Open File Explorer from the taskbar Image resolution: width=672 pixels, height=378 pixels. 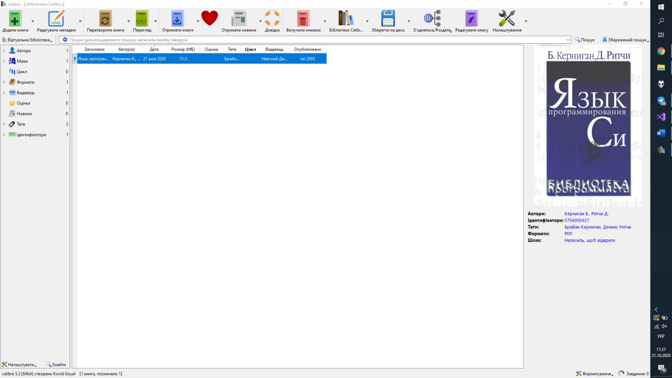click(661, 67)
